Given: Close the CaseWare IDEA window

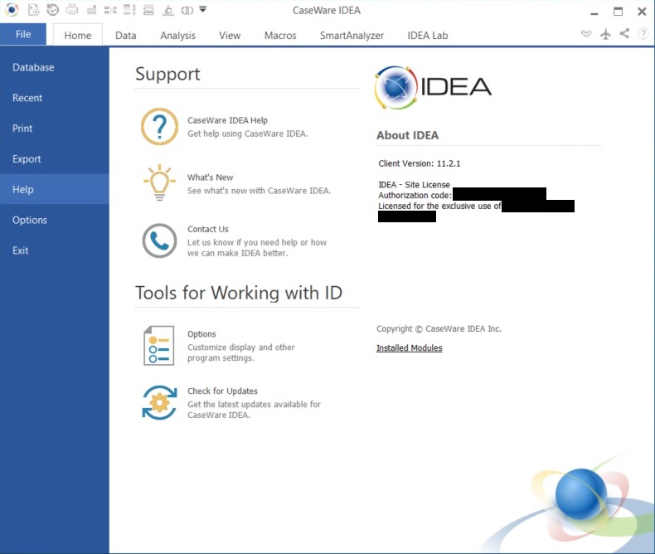Looking at the screenshot, I should click(642, 12).
